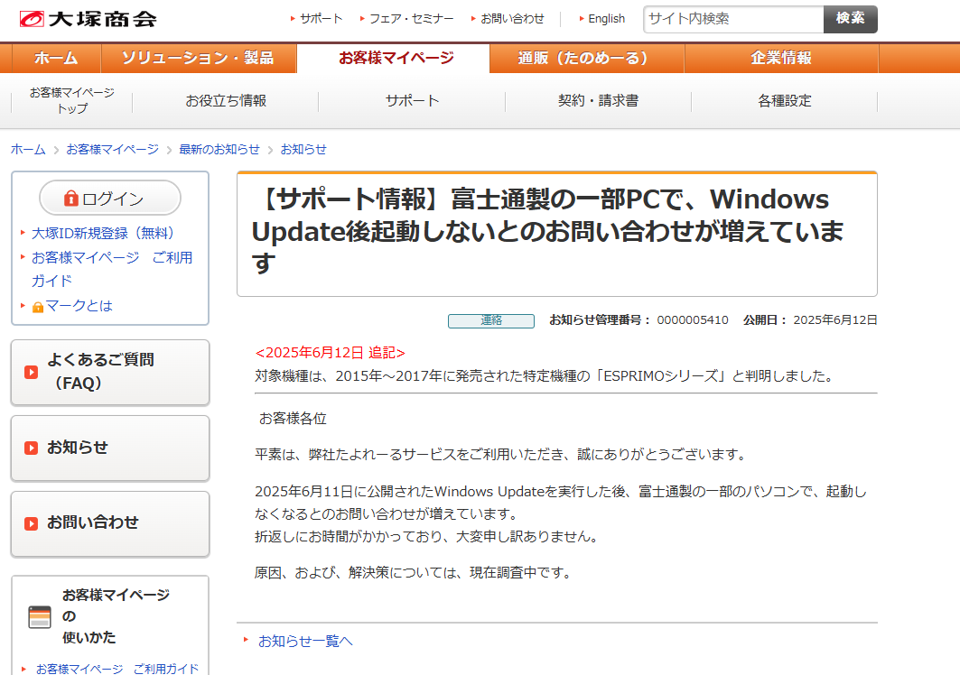
Task: Click the お客様マイページの使いかた card icon
Action: click(40, 616)
